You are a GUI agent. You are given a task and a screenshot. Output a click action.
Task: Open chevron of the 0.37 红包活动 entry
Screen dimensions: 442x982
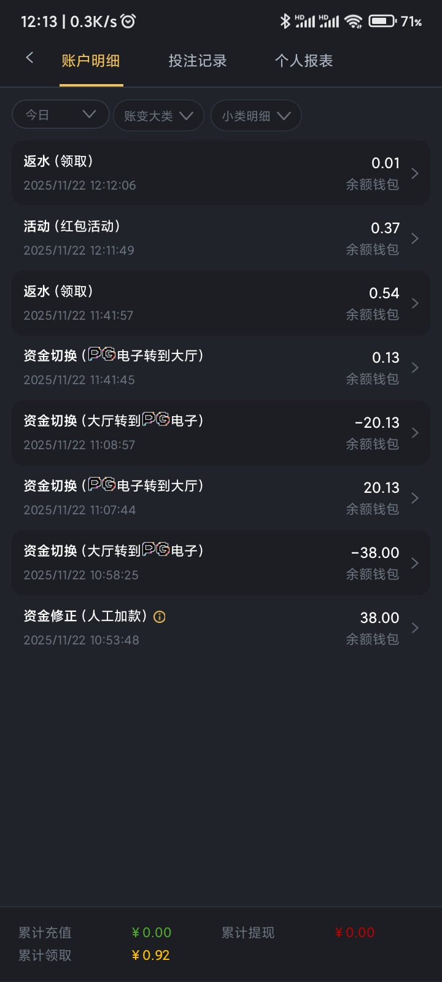[x=415, y=239]
